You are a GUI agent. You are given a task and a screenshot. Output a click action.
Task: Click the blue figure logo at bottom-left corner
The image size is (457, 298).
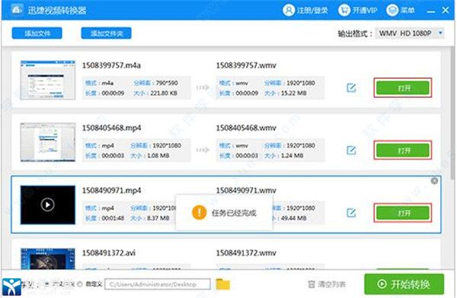pos(11,287)
